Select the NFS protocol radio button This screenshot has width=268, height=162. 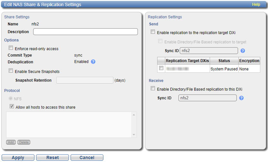[11, 99]
